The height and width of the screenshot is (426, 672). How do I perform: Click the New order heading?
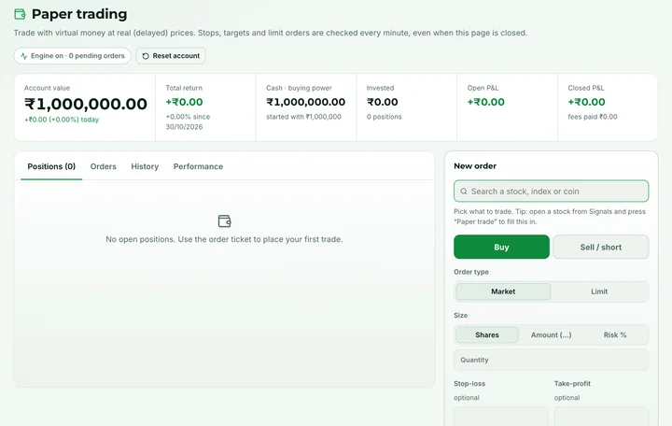(x=475, y=166)
